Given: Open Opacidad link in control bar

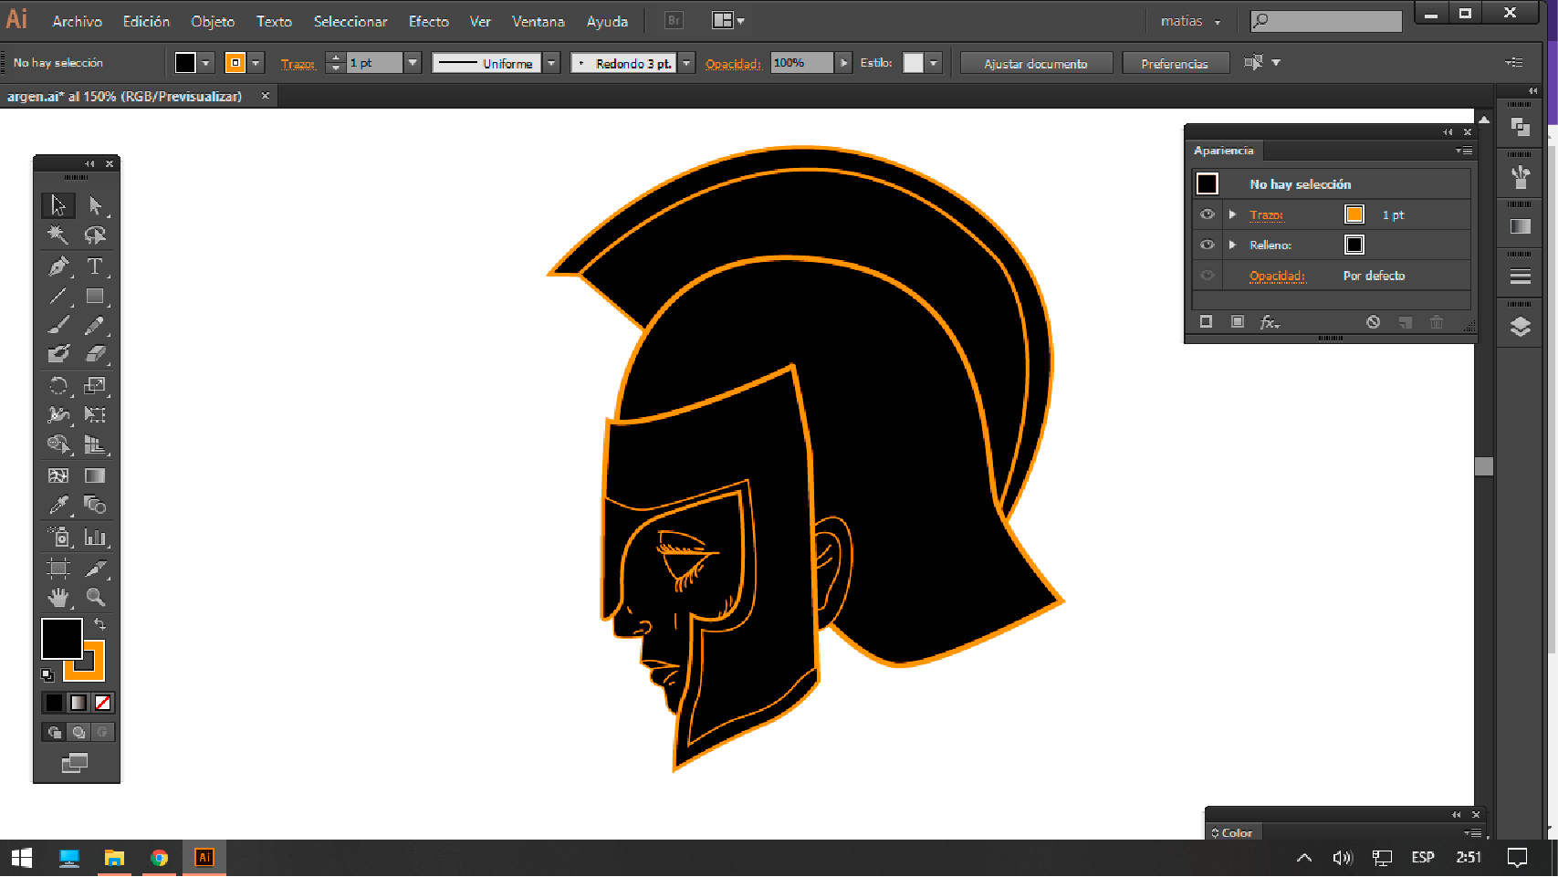Looking at the screenshot, I should [x=733, y=64].
